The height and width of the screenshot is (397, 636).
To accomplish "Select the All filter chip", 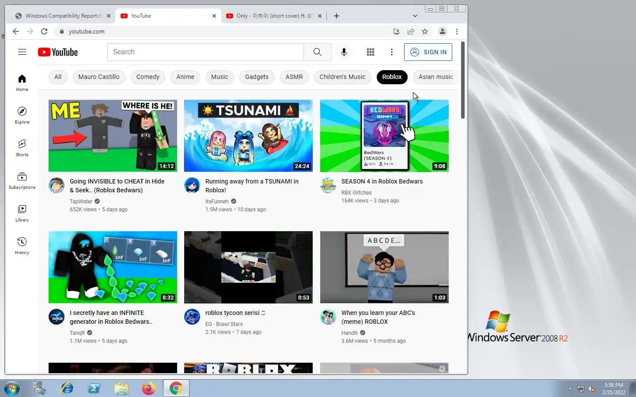I will (58, 77).
